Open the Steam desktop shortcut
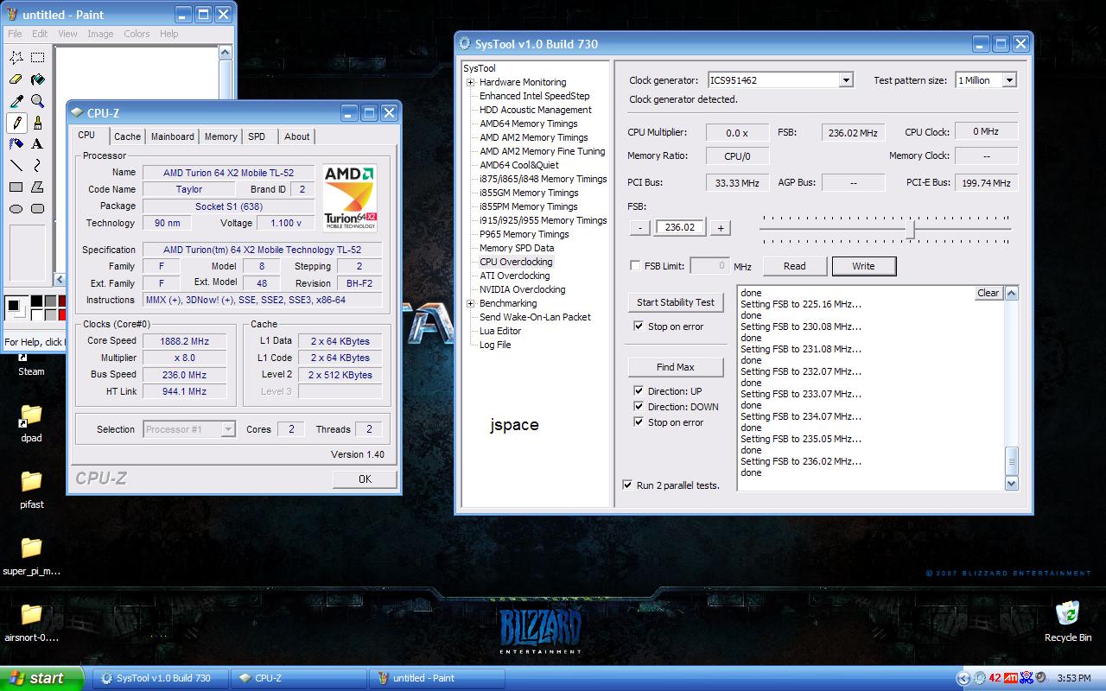 click(x=31, y=365)
